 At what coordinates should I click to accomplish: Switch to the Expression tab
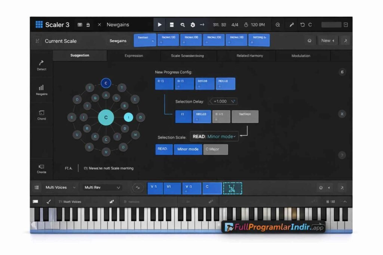pyautogui.click(x=134, y=56)
